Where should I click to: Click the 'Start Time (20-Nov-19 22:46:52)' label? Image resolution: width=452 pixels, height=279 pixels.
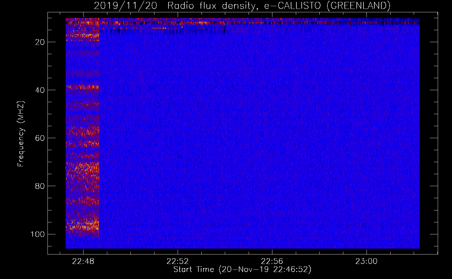point(242,270)
